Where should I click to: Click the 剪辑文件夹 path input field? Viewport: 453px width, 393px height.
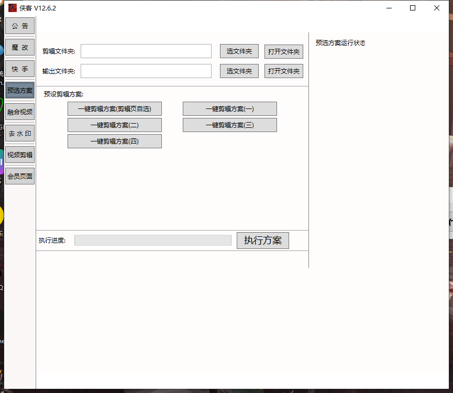146,51
